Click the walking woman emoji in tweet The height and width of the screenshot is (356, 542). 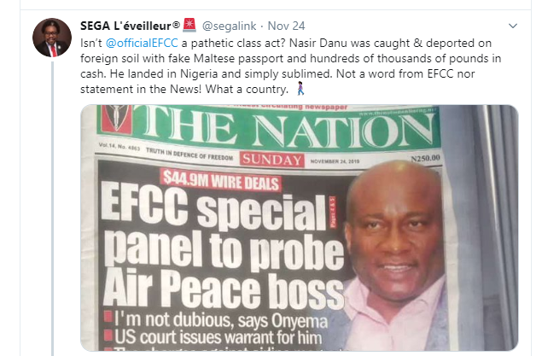[300, 89]
